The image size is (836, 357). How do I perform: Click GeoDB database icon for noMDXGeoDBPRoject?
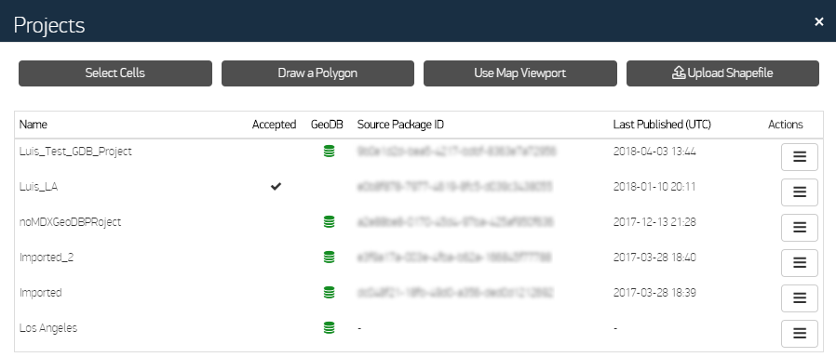pyautogui.click(x=330, y=222)
